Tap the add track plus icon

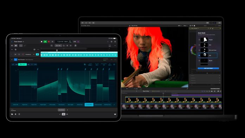tap(12, 50)
